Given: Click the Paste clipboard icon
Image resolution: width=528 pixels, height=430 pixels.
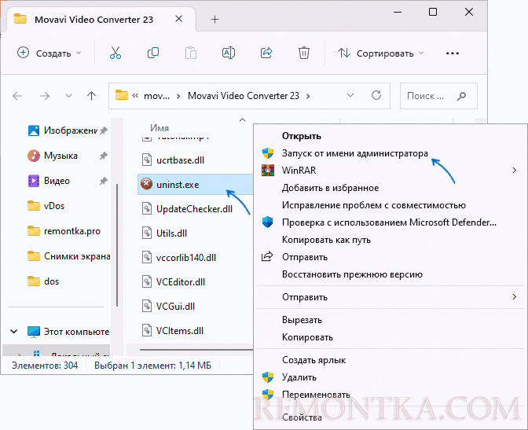Looking at the screenshot, I should pos(191,53).
